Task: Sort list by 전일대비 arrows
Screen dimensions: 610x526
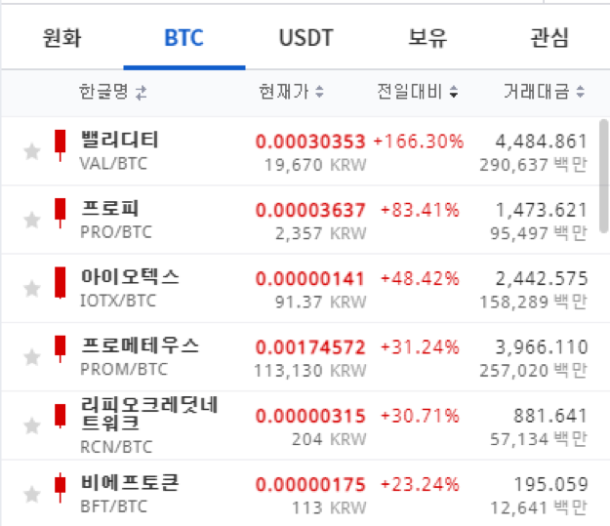Action: (454, 92)
